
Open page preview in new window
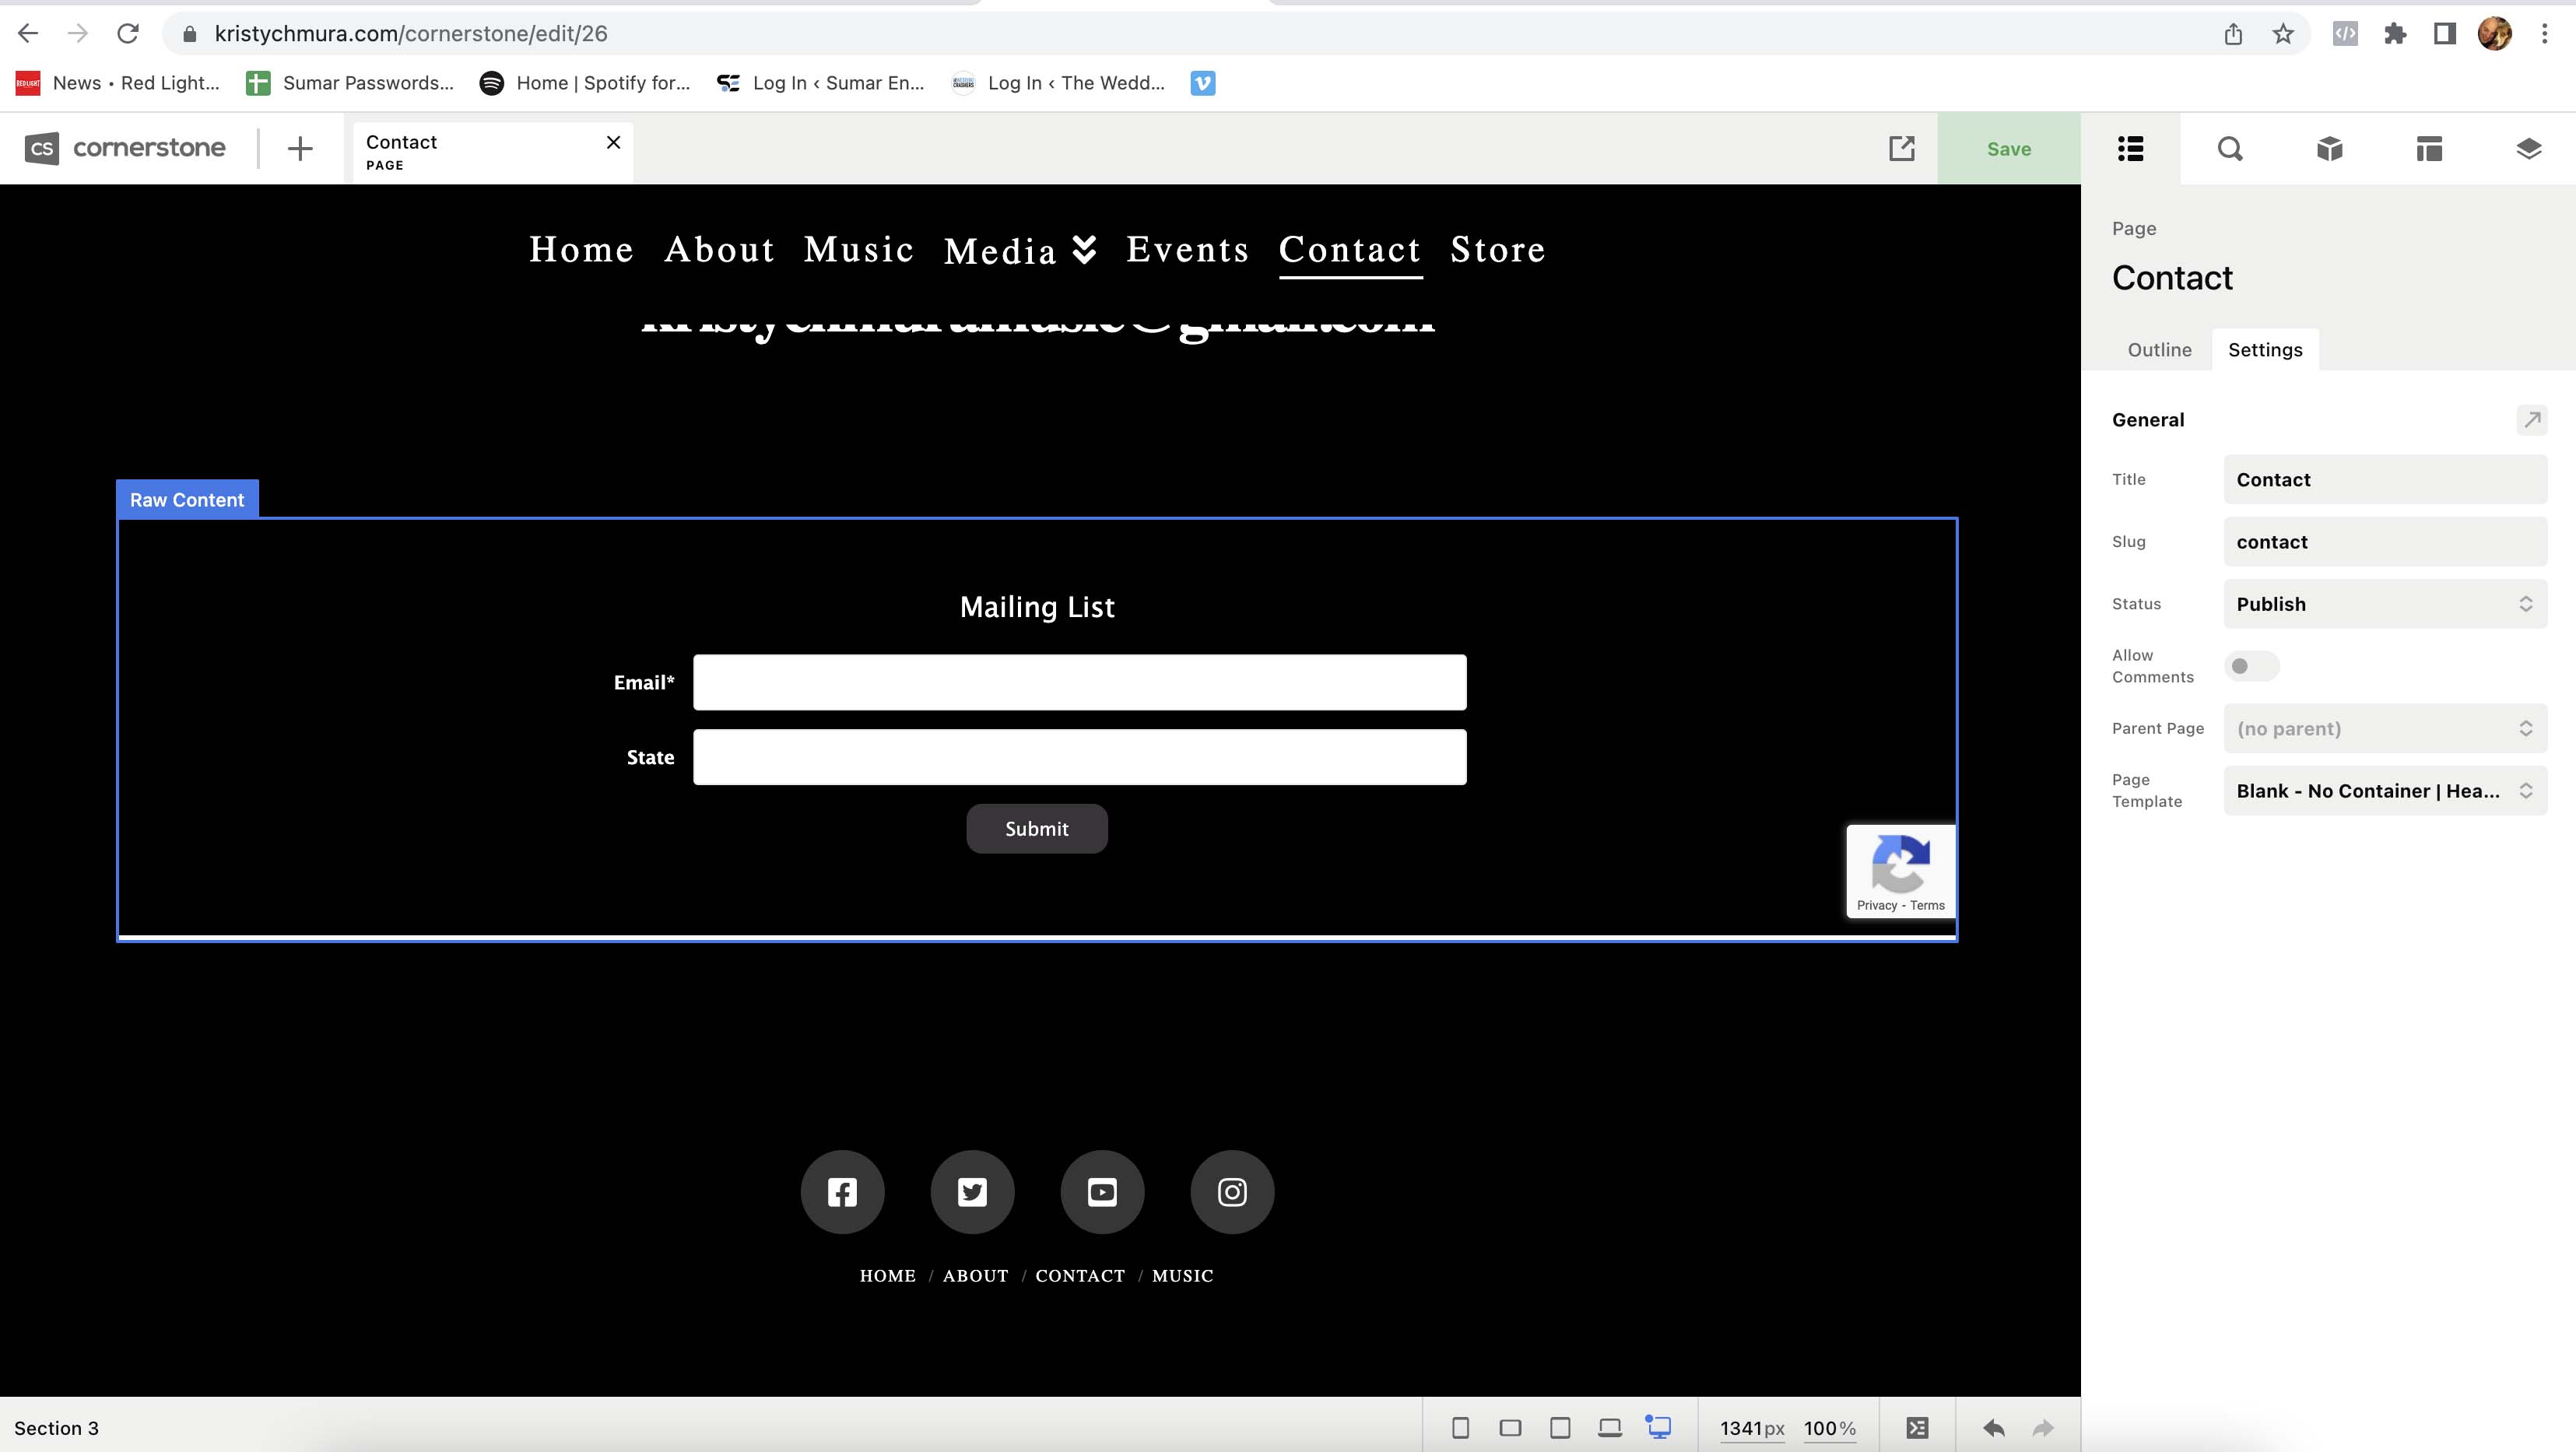[x=1901, y=149]
